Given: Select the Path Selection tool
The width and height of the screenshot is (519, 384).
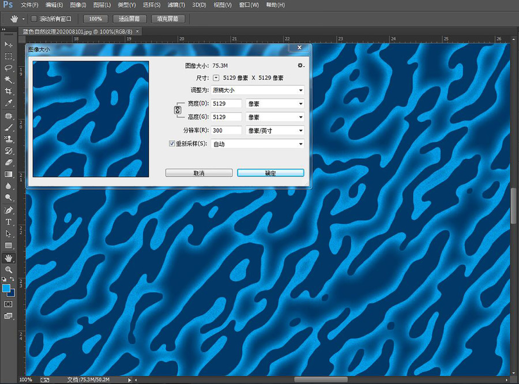Looking at the screenshot, I should [8, 234].
